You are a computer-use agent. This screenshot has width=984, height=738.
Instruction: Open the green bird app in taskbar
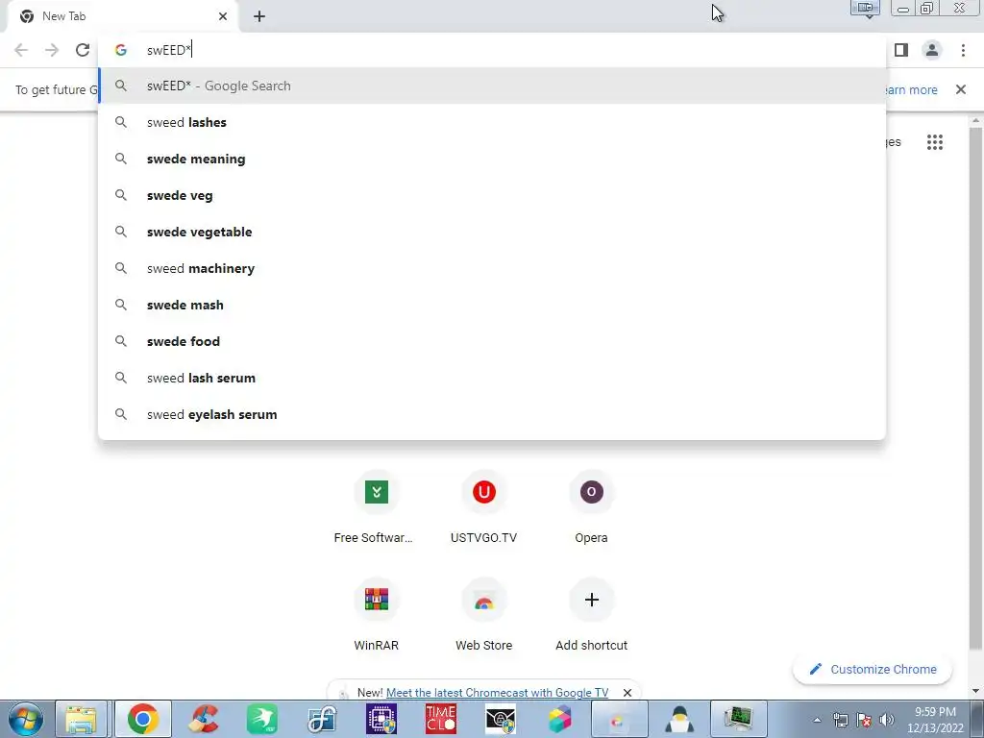tap(262, 719)
